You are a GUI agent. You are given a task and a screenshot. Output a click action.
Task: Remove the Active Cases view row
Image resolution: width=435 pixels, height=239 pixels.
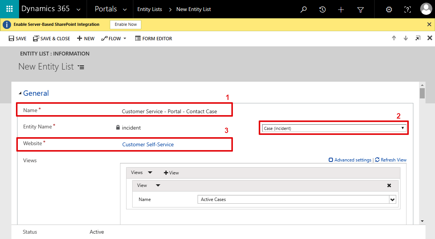[389, 185]
